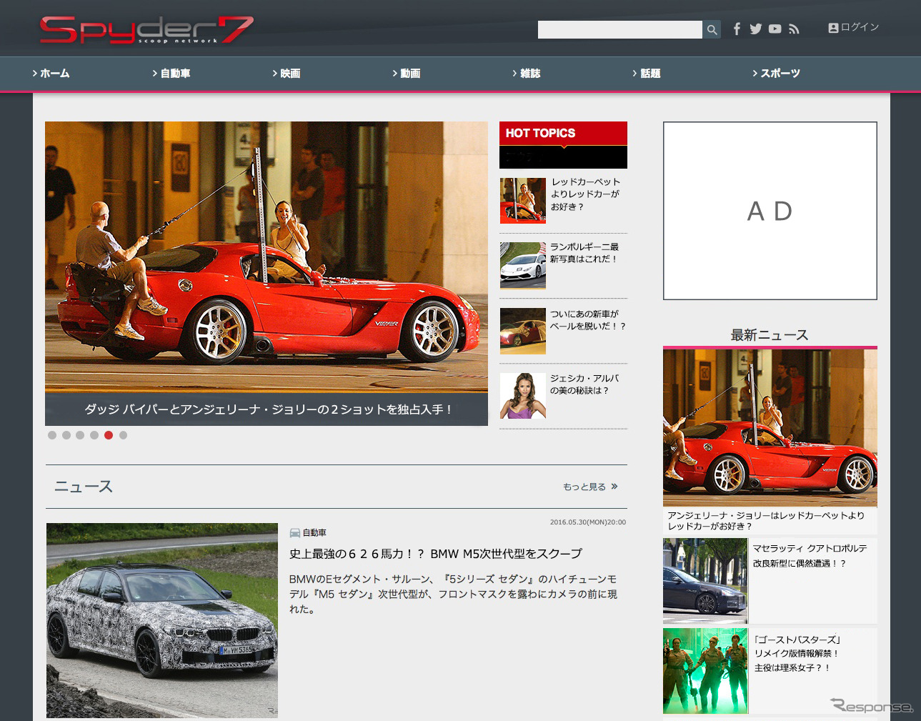
Task: Go to the スポーツ menu item
Action: pyautogui.click(x=780, y=74)
